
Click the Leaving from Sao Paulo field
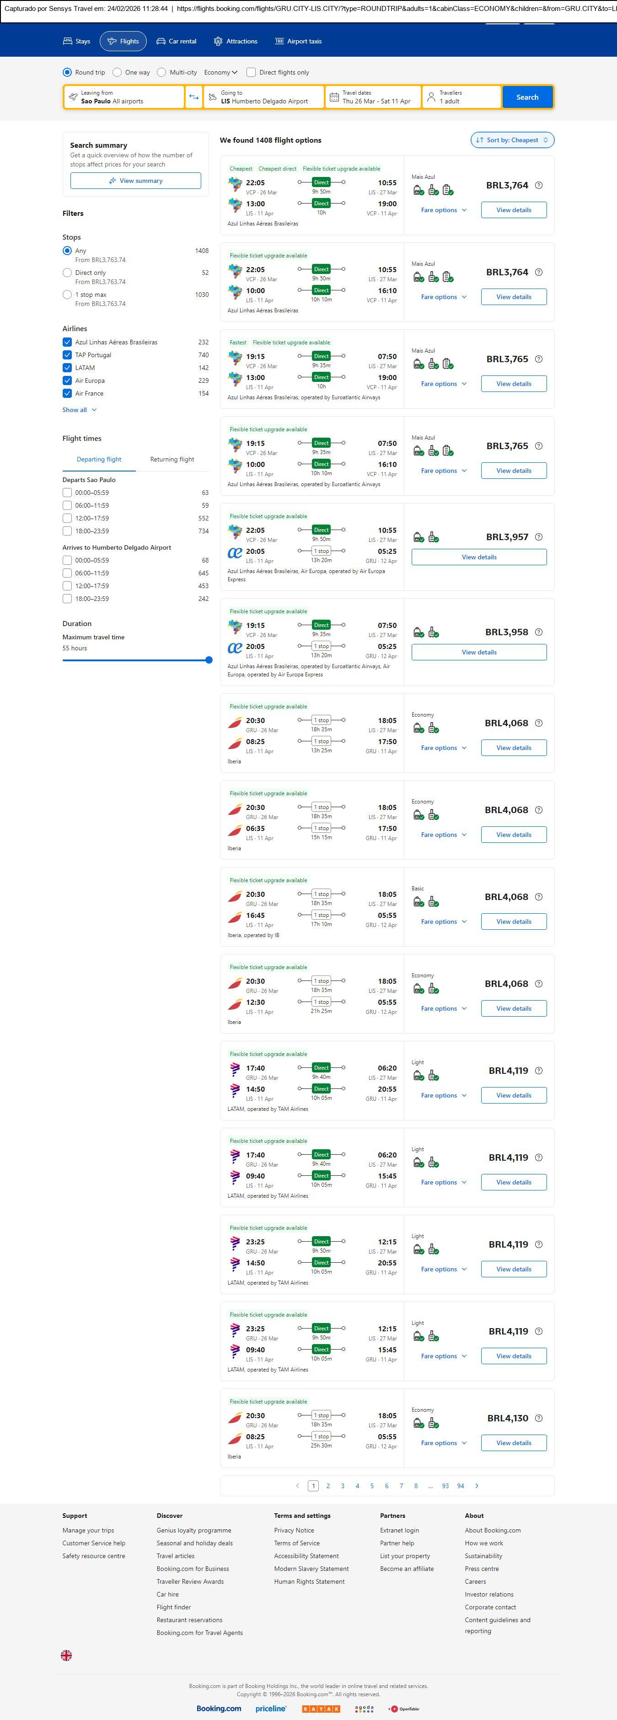coord(124,97)
